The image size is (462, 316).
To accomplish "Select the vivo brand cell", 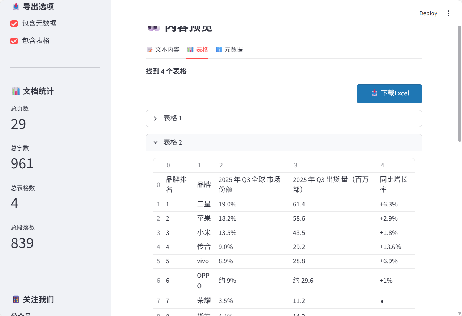I will tap(205, 261).
